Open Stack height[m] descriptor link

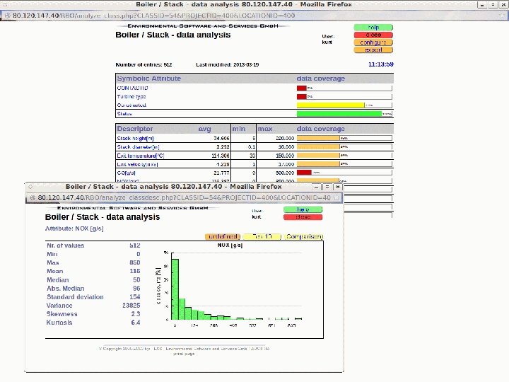135,139
